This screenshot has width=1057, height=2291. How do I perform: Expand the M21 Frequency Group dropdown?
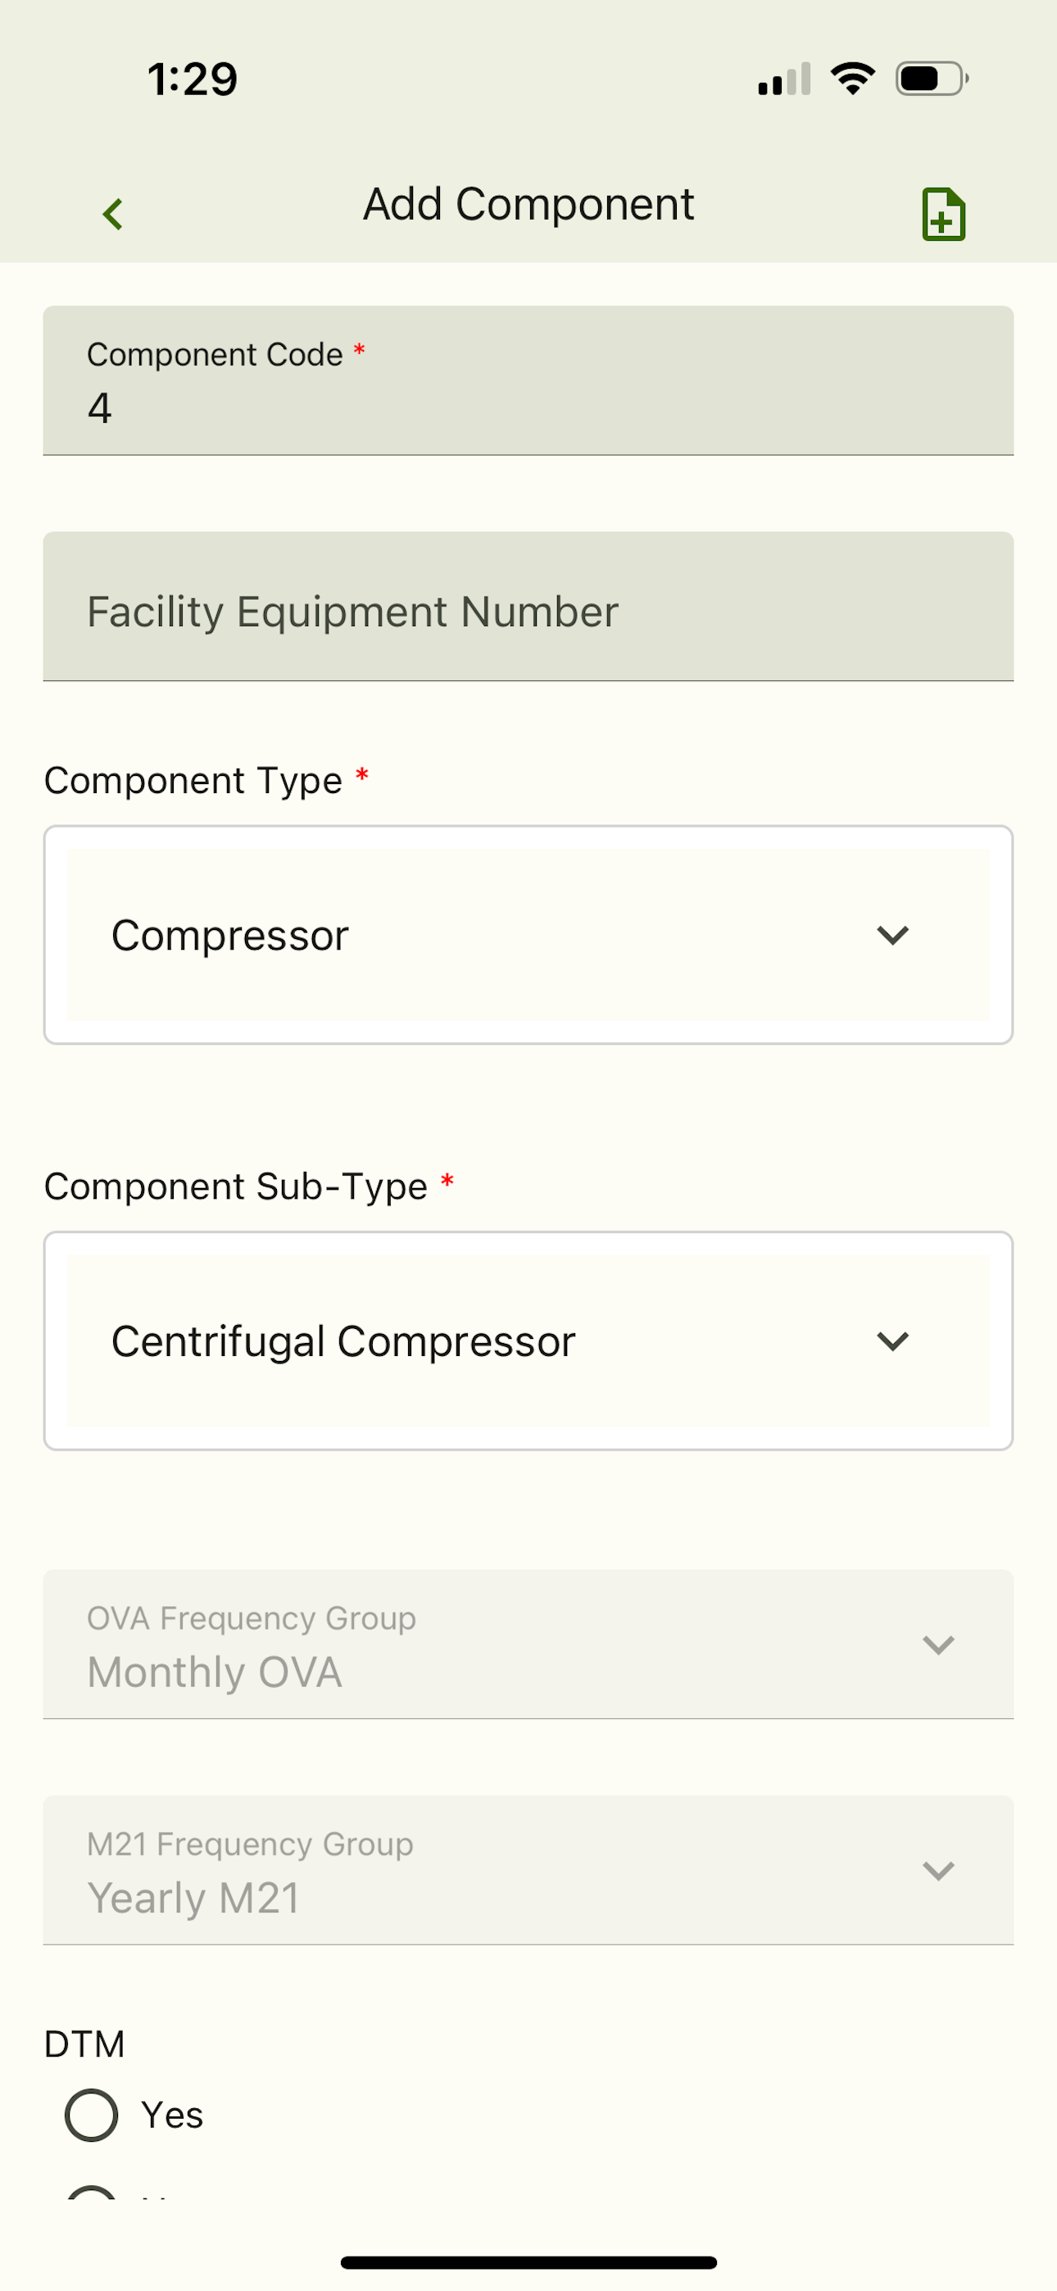click(x=528, y=1871)
